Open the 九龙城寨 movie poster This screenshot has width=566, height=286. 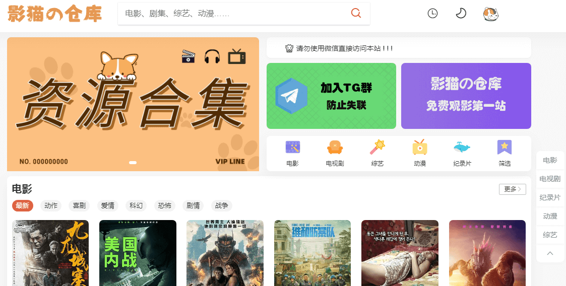(x=50, y=253)
